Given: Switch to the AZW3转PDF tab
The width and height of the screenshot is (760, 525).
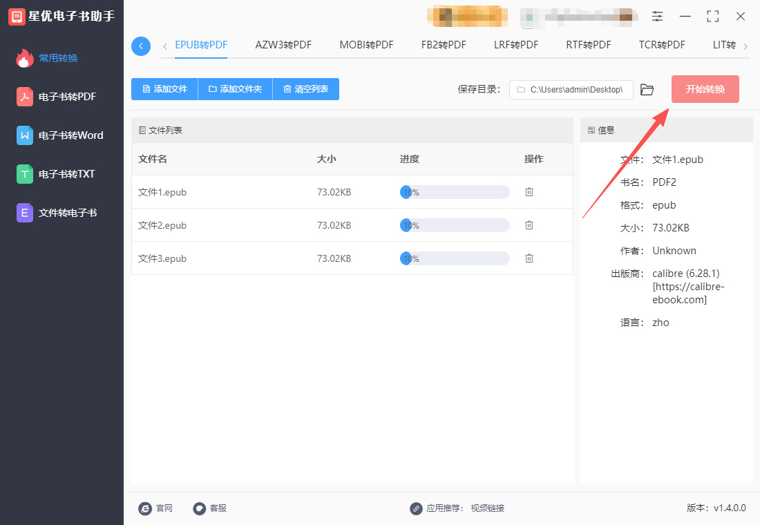Looking at the screenshot, I should point(283,45).
